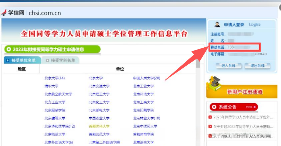Click the 地区 column header
The width and height of the screenshot is (281, 146).
click(x=22, y=69)
